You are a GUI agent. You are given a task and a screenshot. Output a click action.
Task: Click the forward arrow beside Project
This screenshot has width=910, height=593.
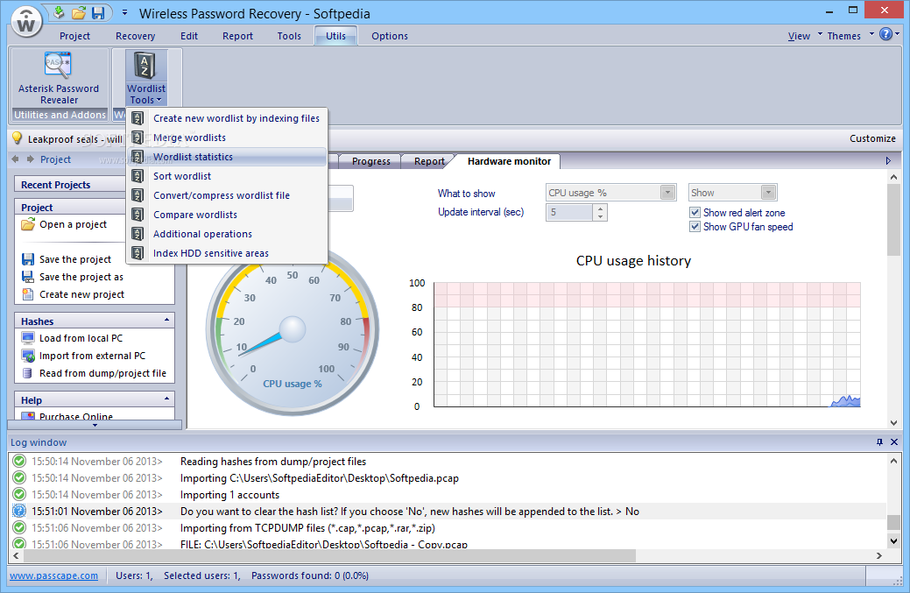[30, 159]
